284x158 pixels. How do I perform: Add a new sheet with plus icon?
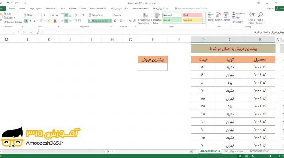[192, 151]
